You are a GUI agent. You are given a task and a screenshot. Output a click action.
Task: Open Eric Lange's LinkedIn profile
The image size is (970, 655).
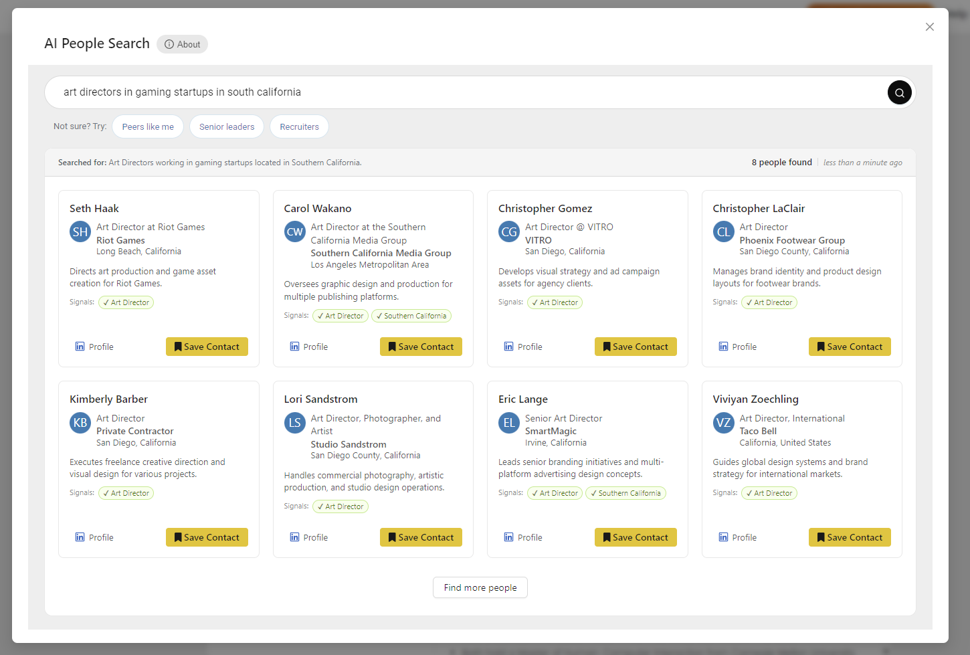(x=523, y=537)
